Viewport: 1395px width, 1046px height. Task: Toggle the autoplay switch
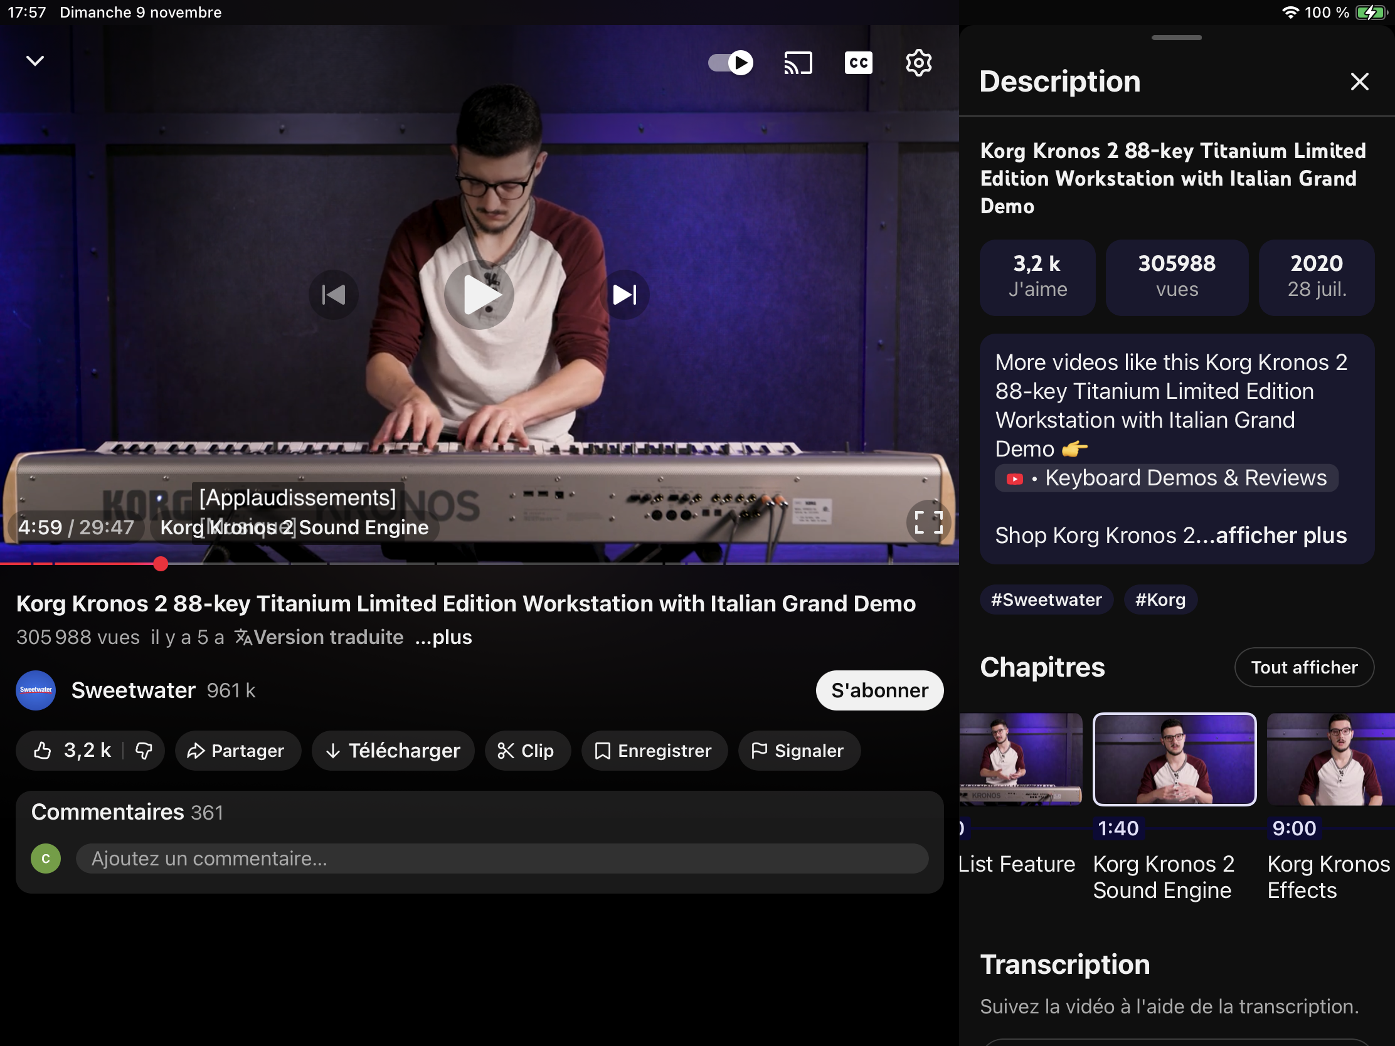[730, 63]
